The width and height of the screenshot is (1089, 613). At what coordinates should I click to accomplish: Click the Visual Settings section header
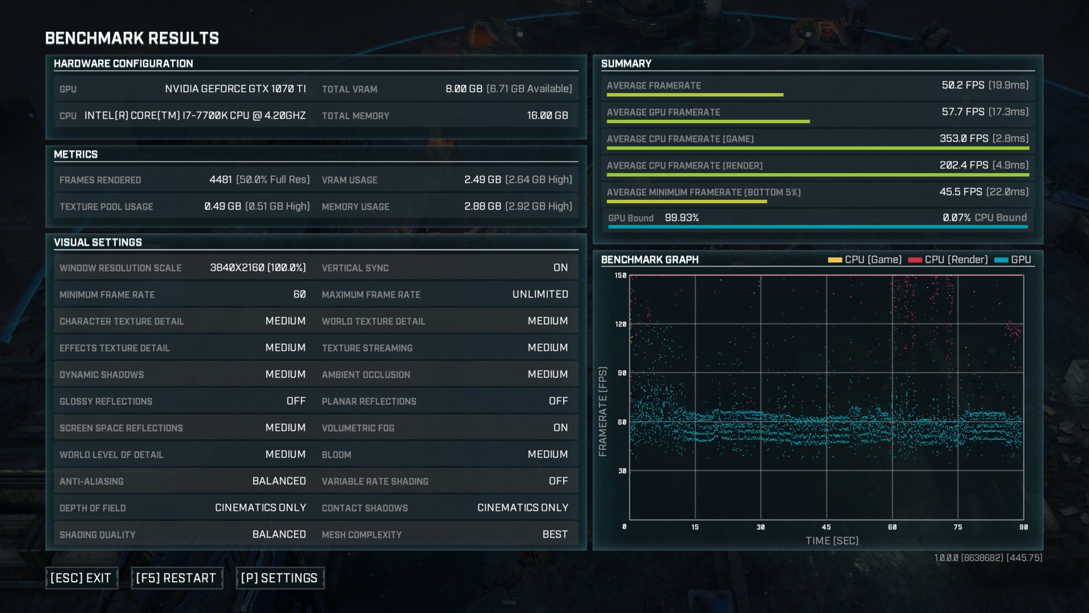pyautogui.click(x=98, y=242)
